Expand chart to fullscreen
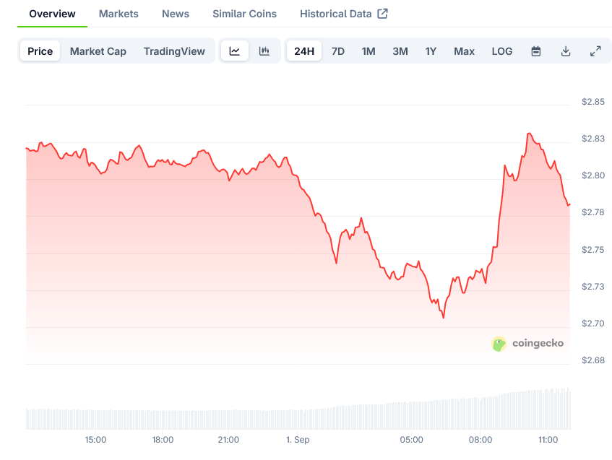 595,51
